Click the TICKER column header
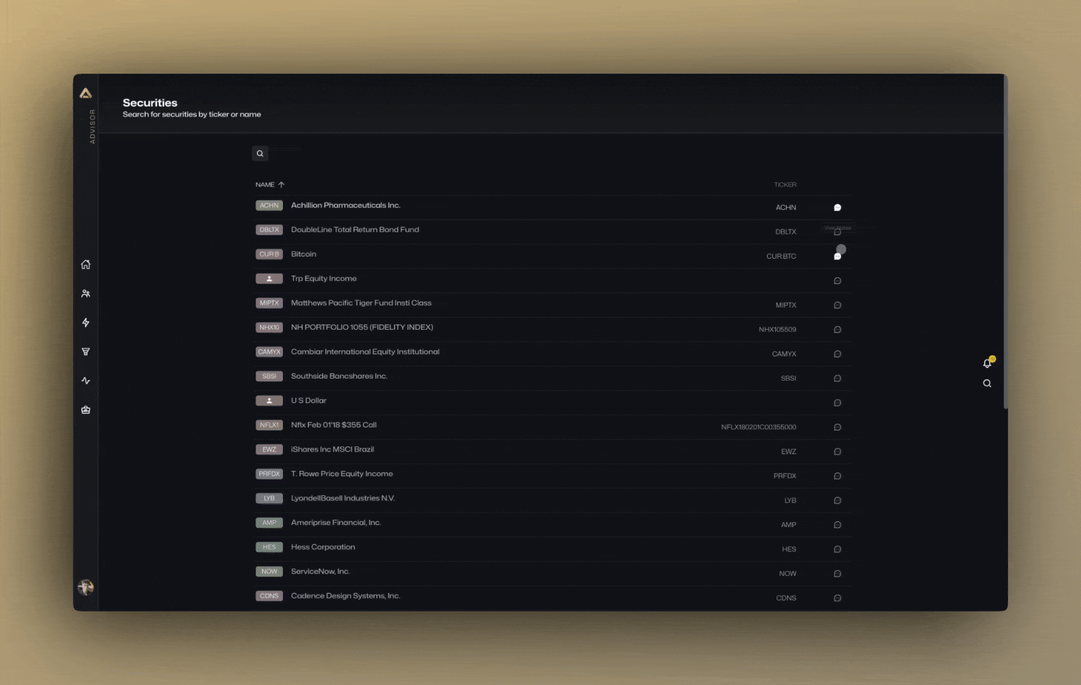1081x685 pixels. [x=785, y=185]
